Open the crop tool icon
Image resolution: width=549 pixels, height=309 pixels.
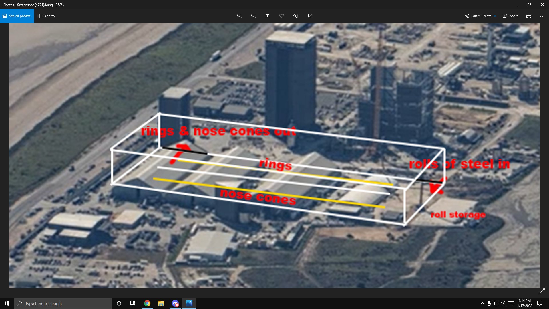310,16
